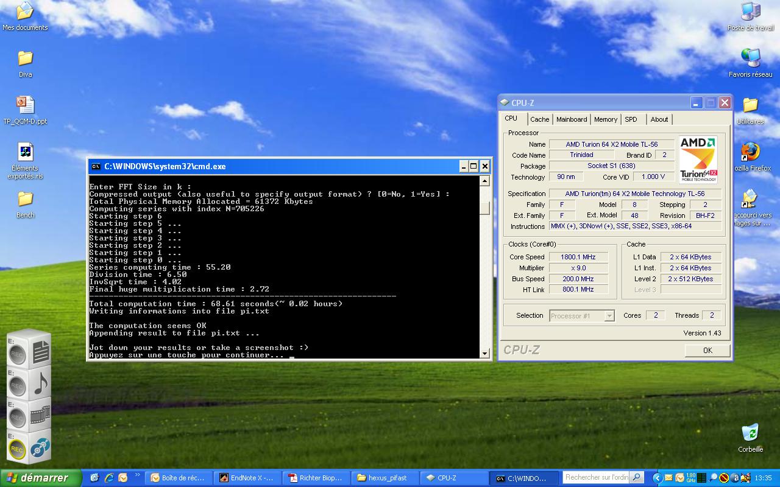The image size is (780, 487).
Task: Expand the quick launch overflow chevron
Action: pyautogui.click(x=138, y=475)
